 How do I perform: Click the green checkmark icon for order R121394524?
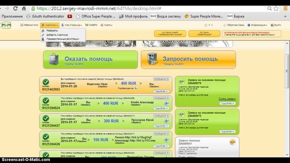[x=46, y=101]
